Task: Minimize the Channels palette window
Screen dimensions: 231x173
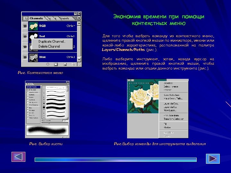Action: click(75, 14)
